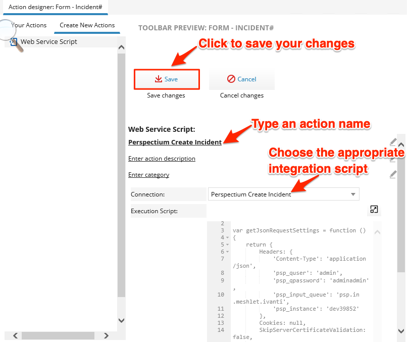This screenshot has height=342, width=410.
Task: Click the Cancel button
Action: point(242,79)
